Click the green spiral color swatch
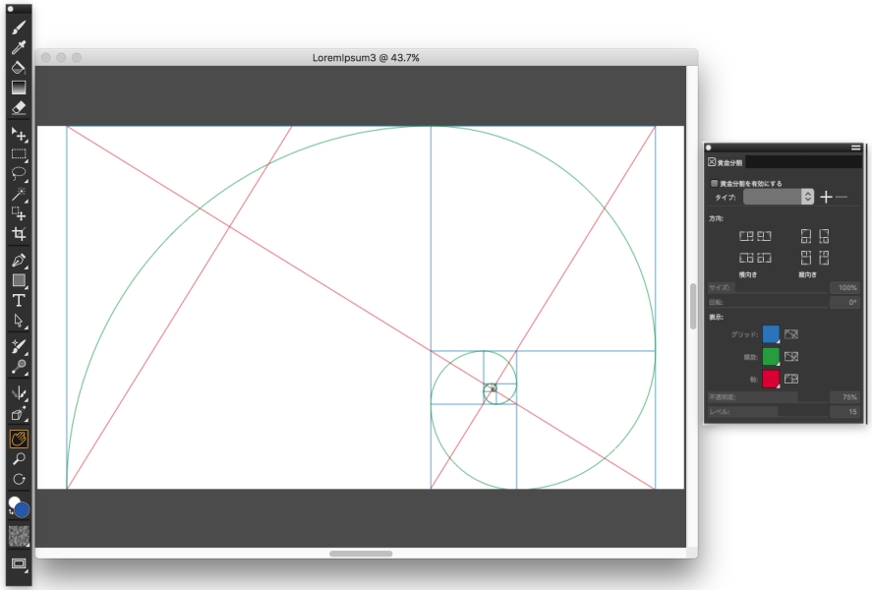This screenshot has height=590, width=872. 771,356
